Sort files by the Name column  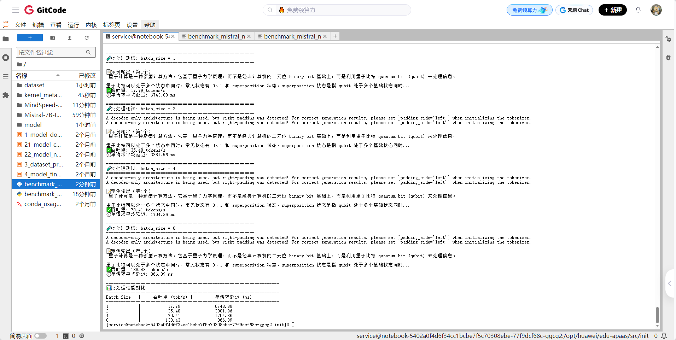point(39,76)
